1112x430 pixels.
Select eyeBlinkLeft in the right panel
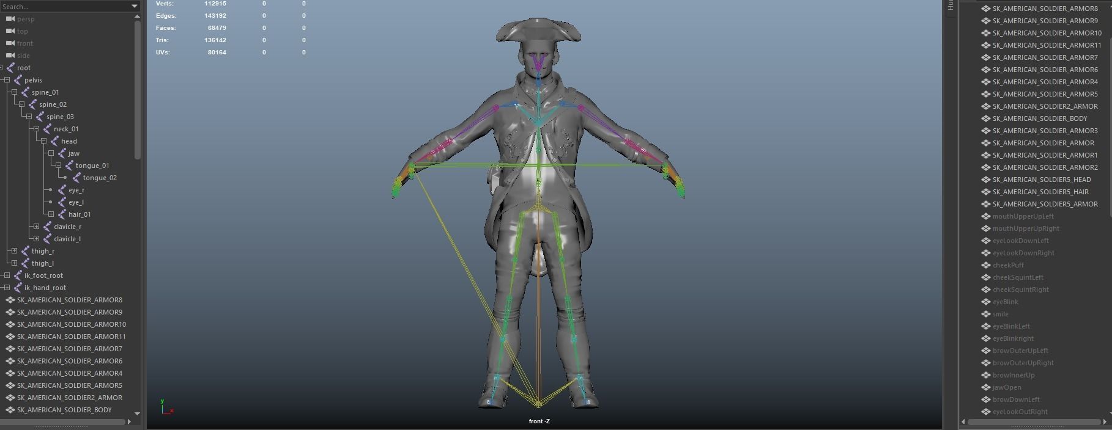click(x=1011, y=326)
